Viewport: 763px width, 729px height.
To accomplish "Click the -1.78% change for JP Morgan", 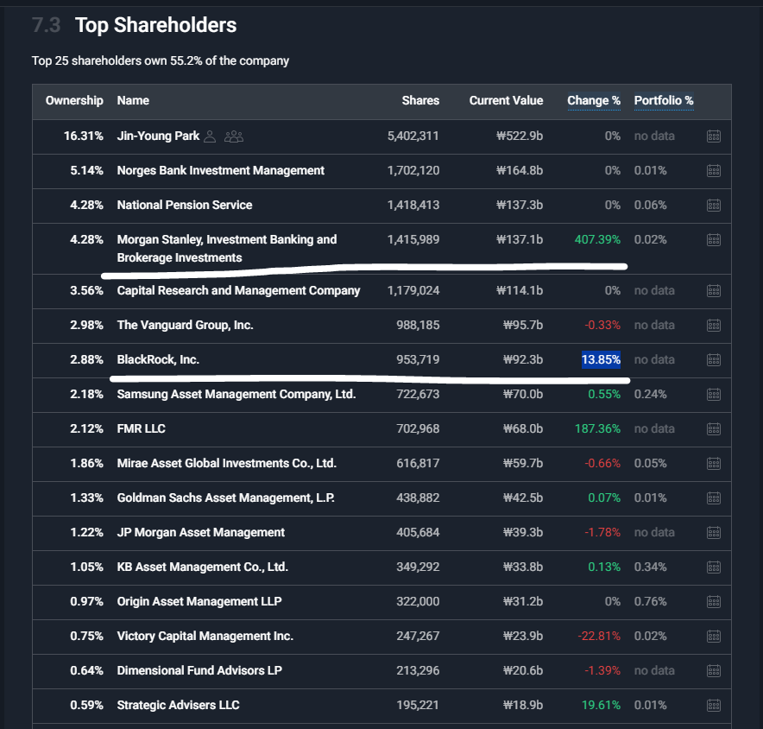I will point(602,533).
